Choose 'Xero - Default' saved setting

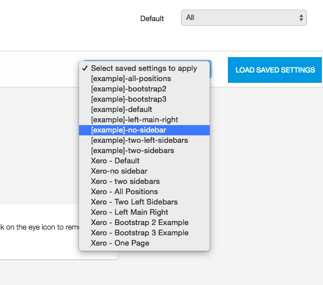pyautogui.click(x=144, y=161)
